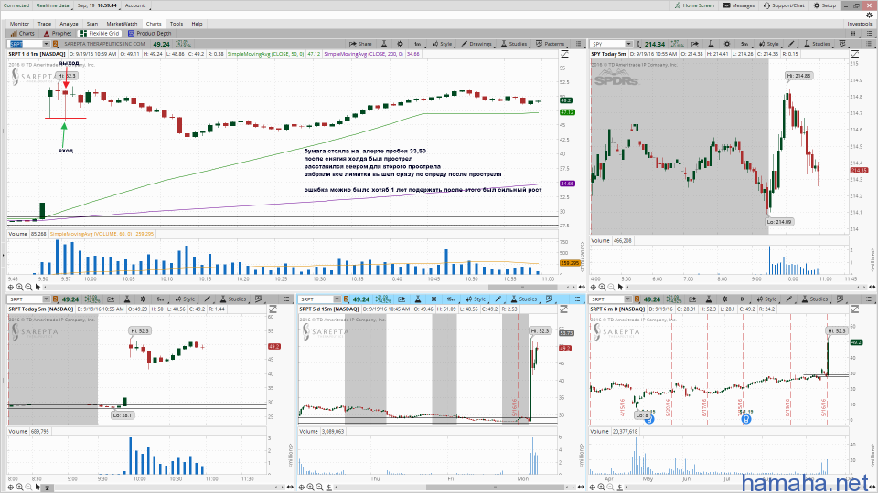Zoom out on the SRPT 1m chart
878x493 pixels.
pos(28,287)
